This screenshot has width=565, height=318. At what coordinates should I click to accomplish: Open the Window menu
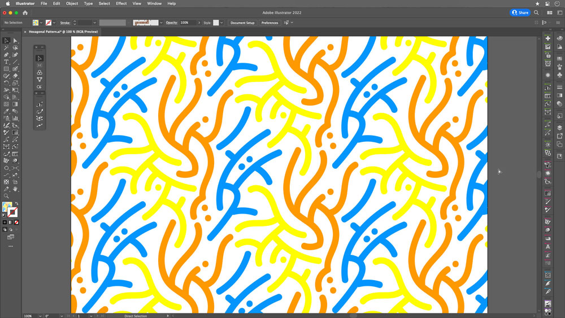pos(154,3)
